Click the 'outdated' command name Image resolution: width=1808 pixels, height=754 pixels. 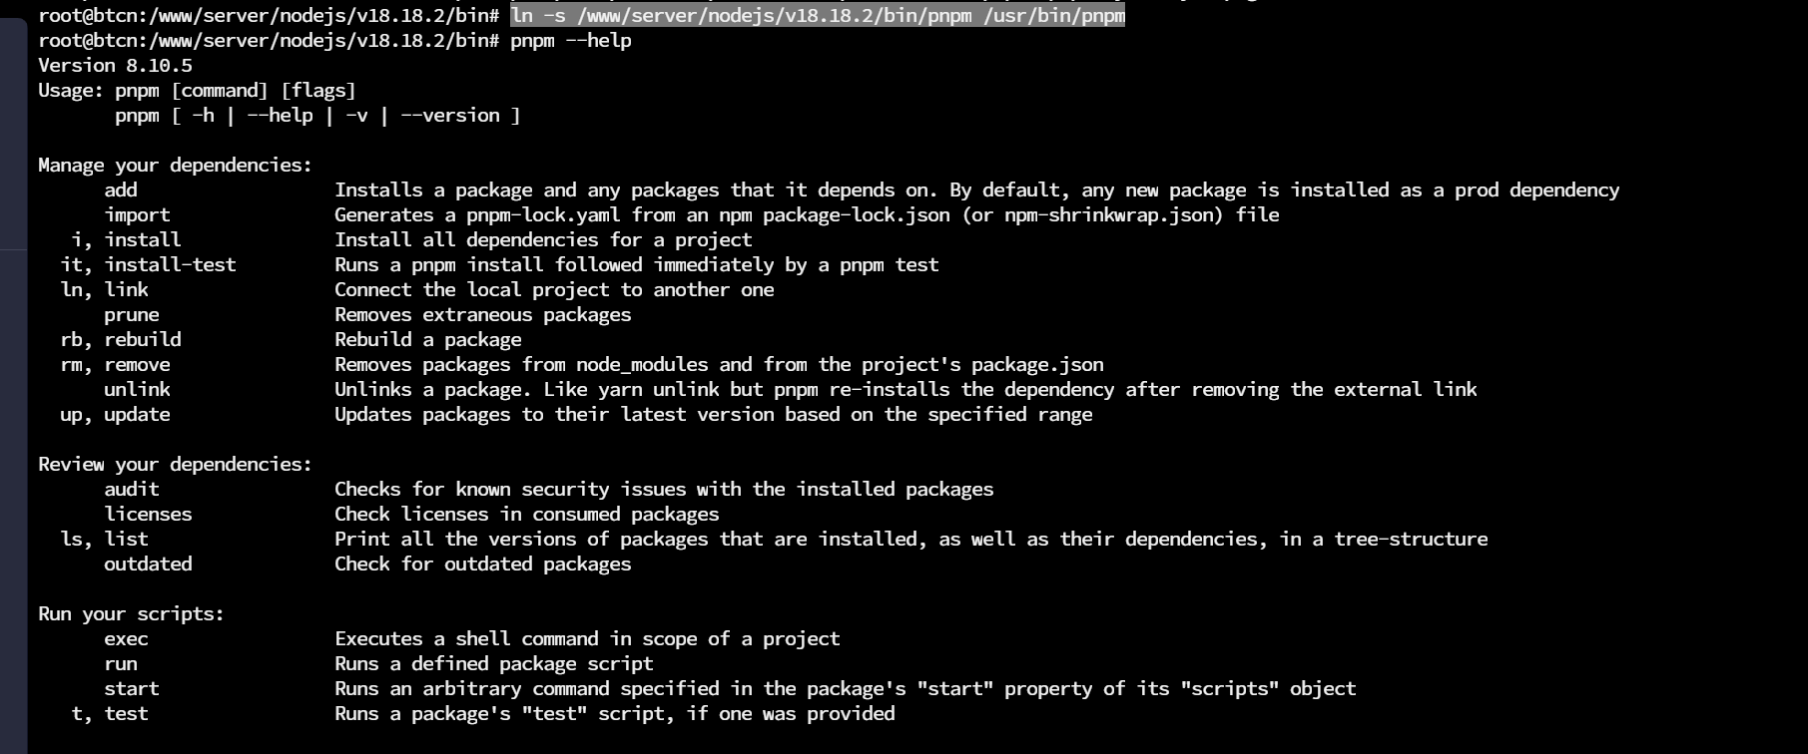click(148, 565)
